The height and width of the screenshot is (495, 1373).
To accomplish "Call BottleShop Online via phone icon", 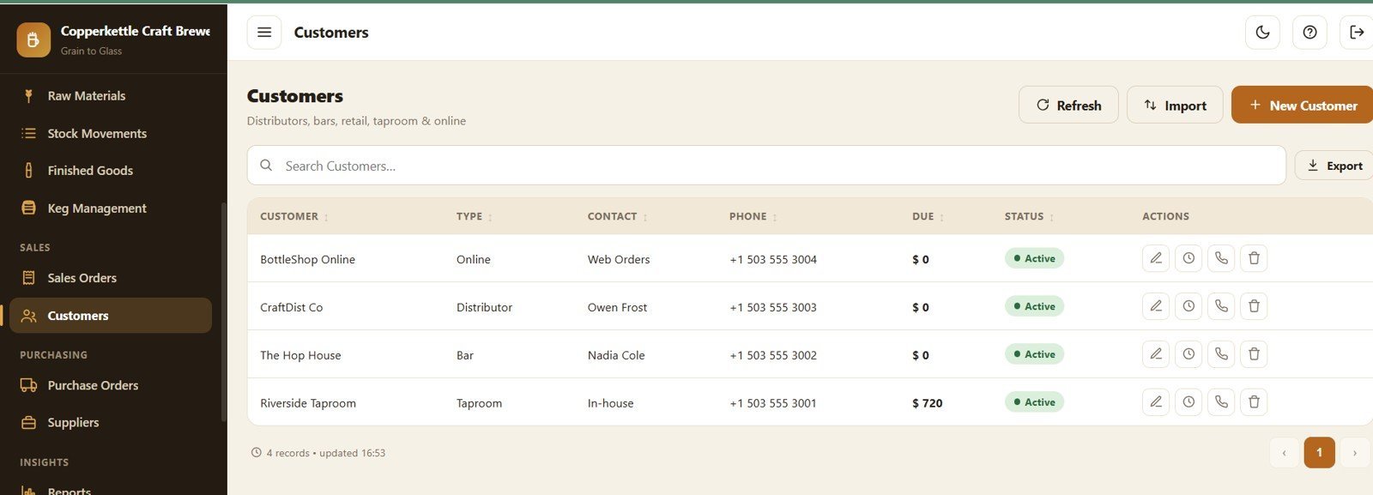I will 1221,258.
